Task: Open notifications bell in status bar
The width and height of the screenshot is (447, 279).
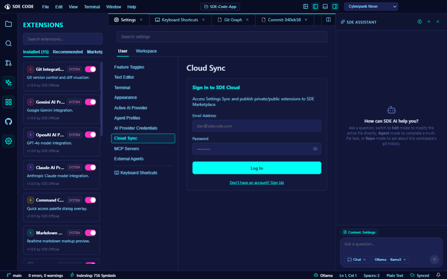Action: (x=438, y=275)
